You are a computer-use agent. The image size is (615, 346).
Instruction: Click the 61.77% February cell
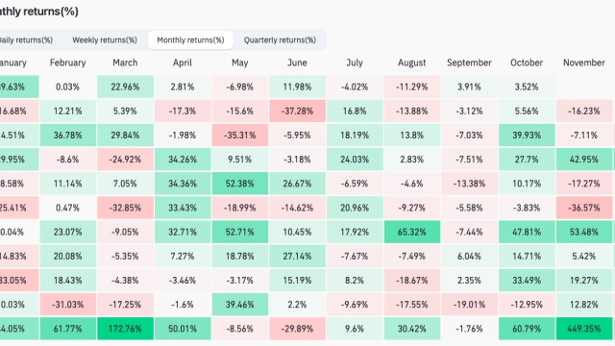click(68, 329)
